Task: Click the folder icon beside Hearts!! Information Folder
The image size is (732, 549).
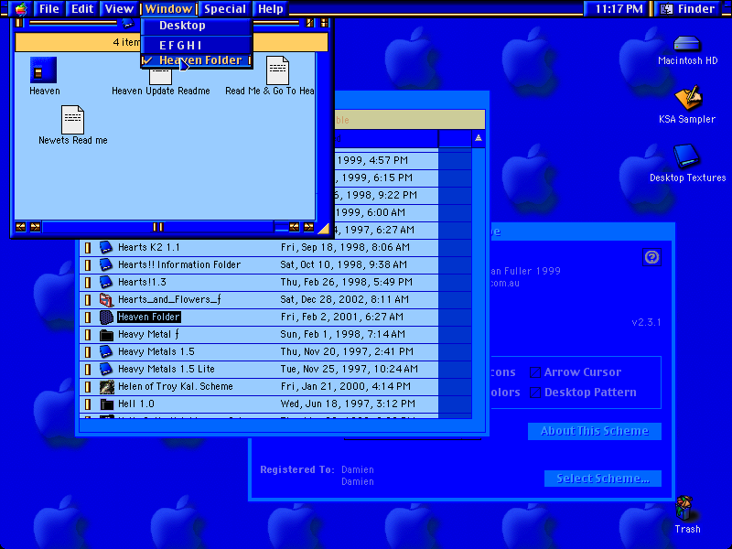Action: [x=106, y=264]
